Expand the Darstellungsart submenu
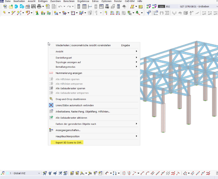The image size is (218, 179). tap(94, 58)
